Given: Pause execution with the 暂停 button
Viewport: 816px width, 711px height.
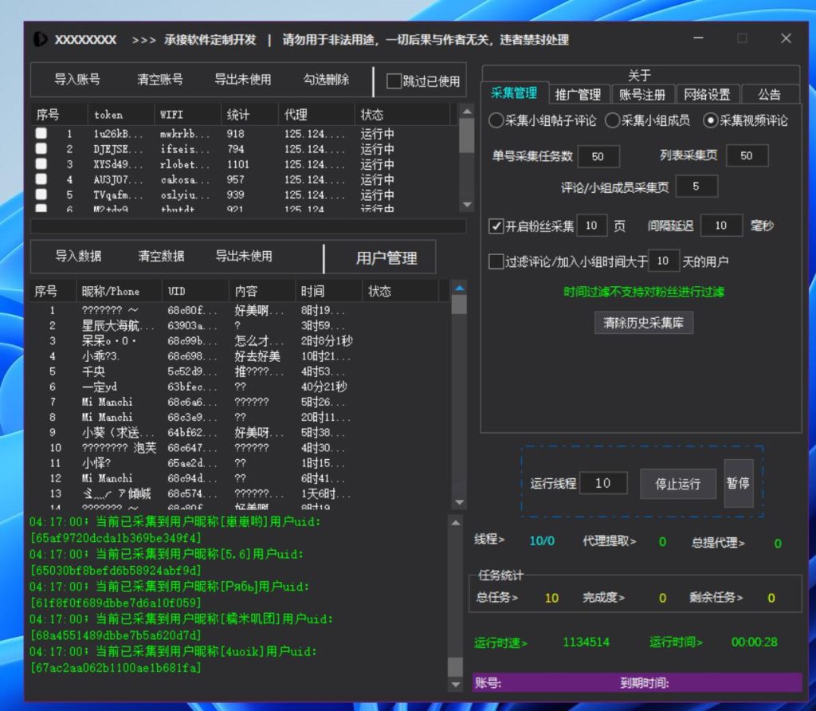Looking at the screenshot, I should pos(739,484).
